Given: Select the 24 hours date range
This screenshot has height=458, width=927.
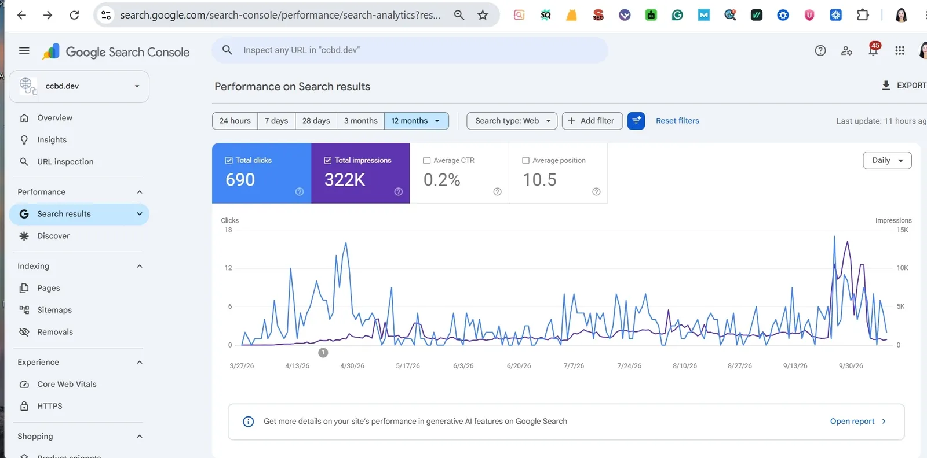Looking at the screenshot, I should pos(235,121).
